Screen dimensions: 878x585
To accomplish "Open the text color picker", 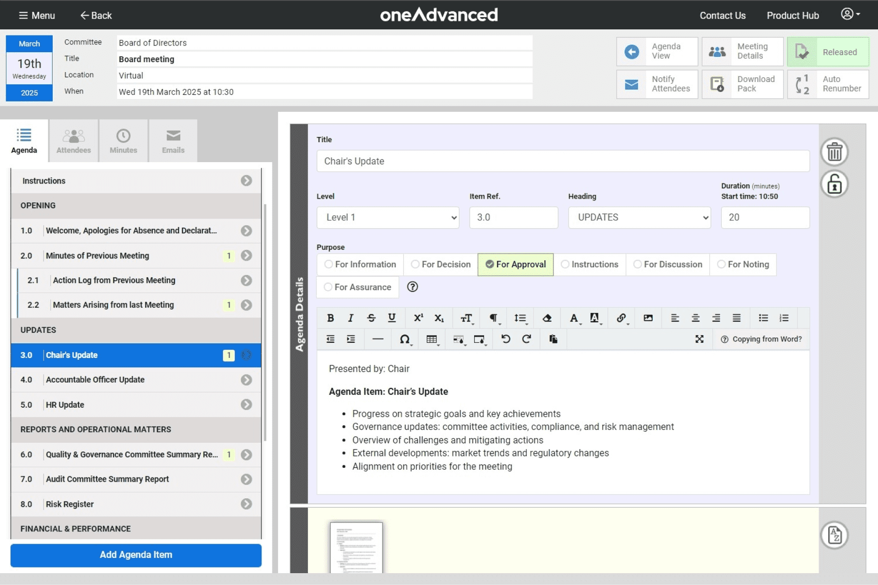I will coord(574,318).
